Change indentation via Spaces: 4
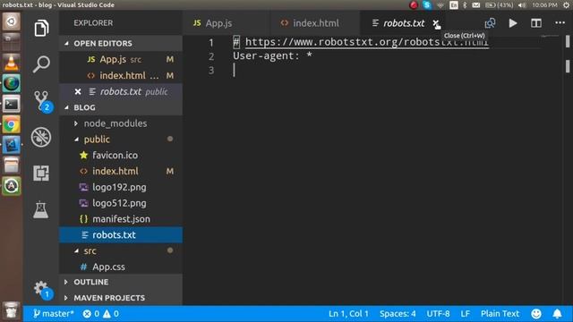573x322 pixels. pyautogui.click(x=398, y=314)
